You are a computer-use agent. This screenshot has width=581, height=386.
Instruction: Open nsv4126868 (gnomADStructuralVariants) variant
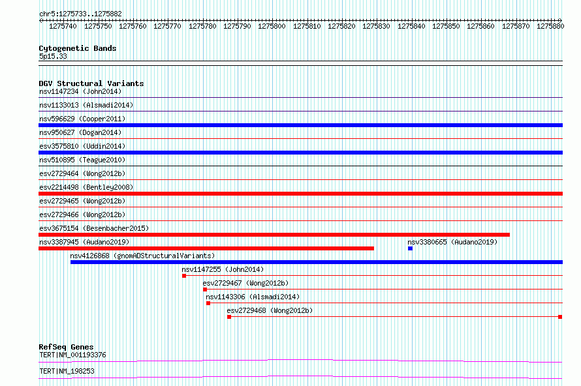tap(143, 256)
